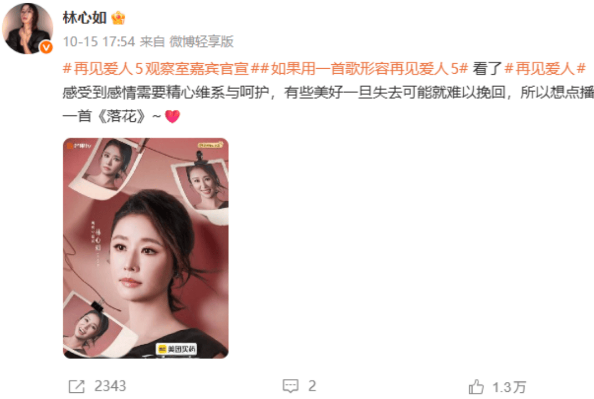Screen dimensions: 594x399
Task: Open the 林心如 username link
Action: click(x=85, y=18)
